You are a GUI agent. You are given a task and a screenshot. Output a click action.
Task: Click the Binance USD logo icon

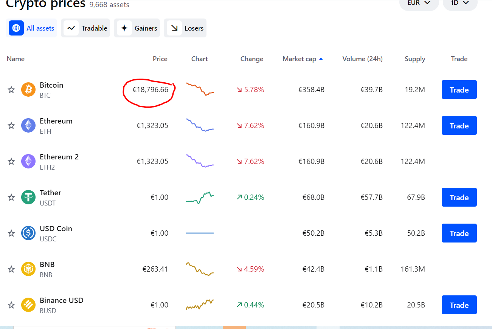[28, 305]
